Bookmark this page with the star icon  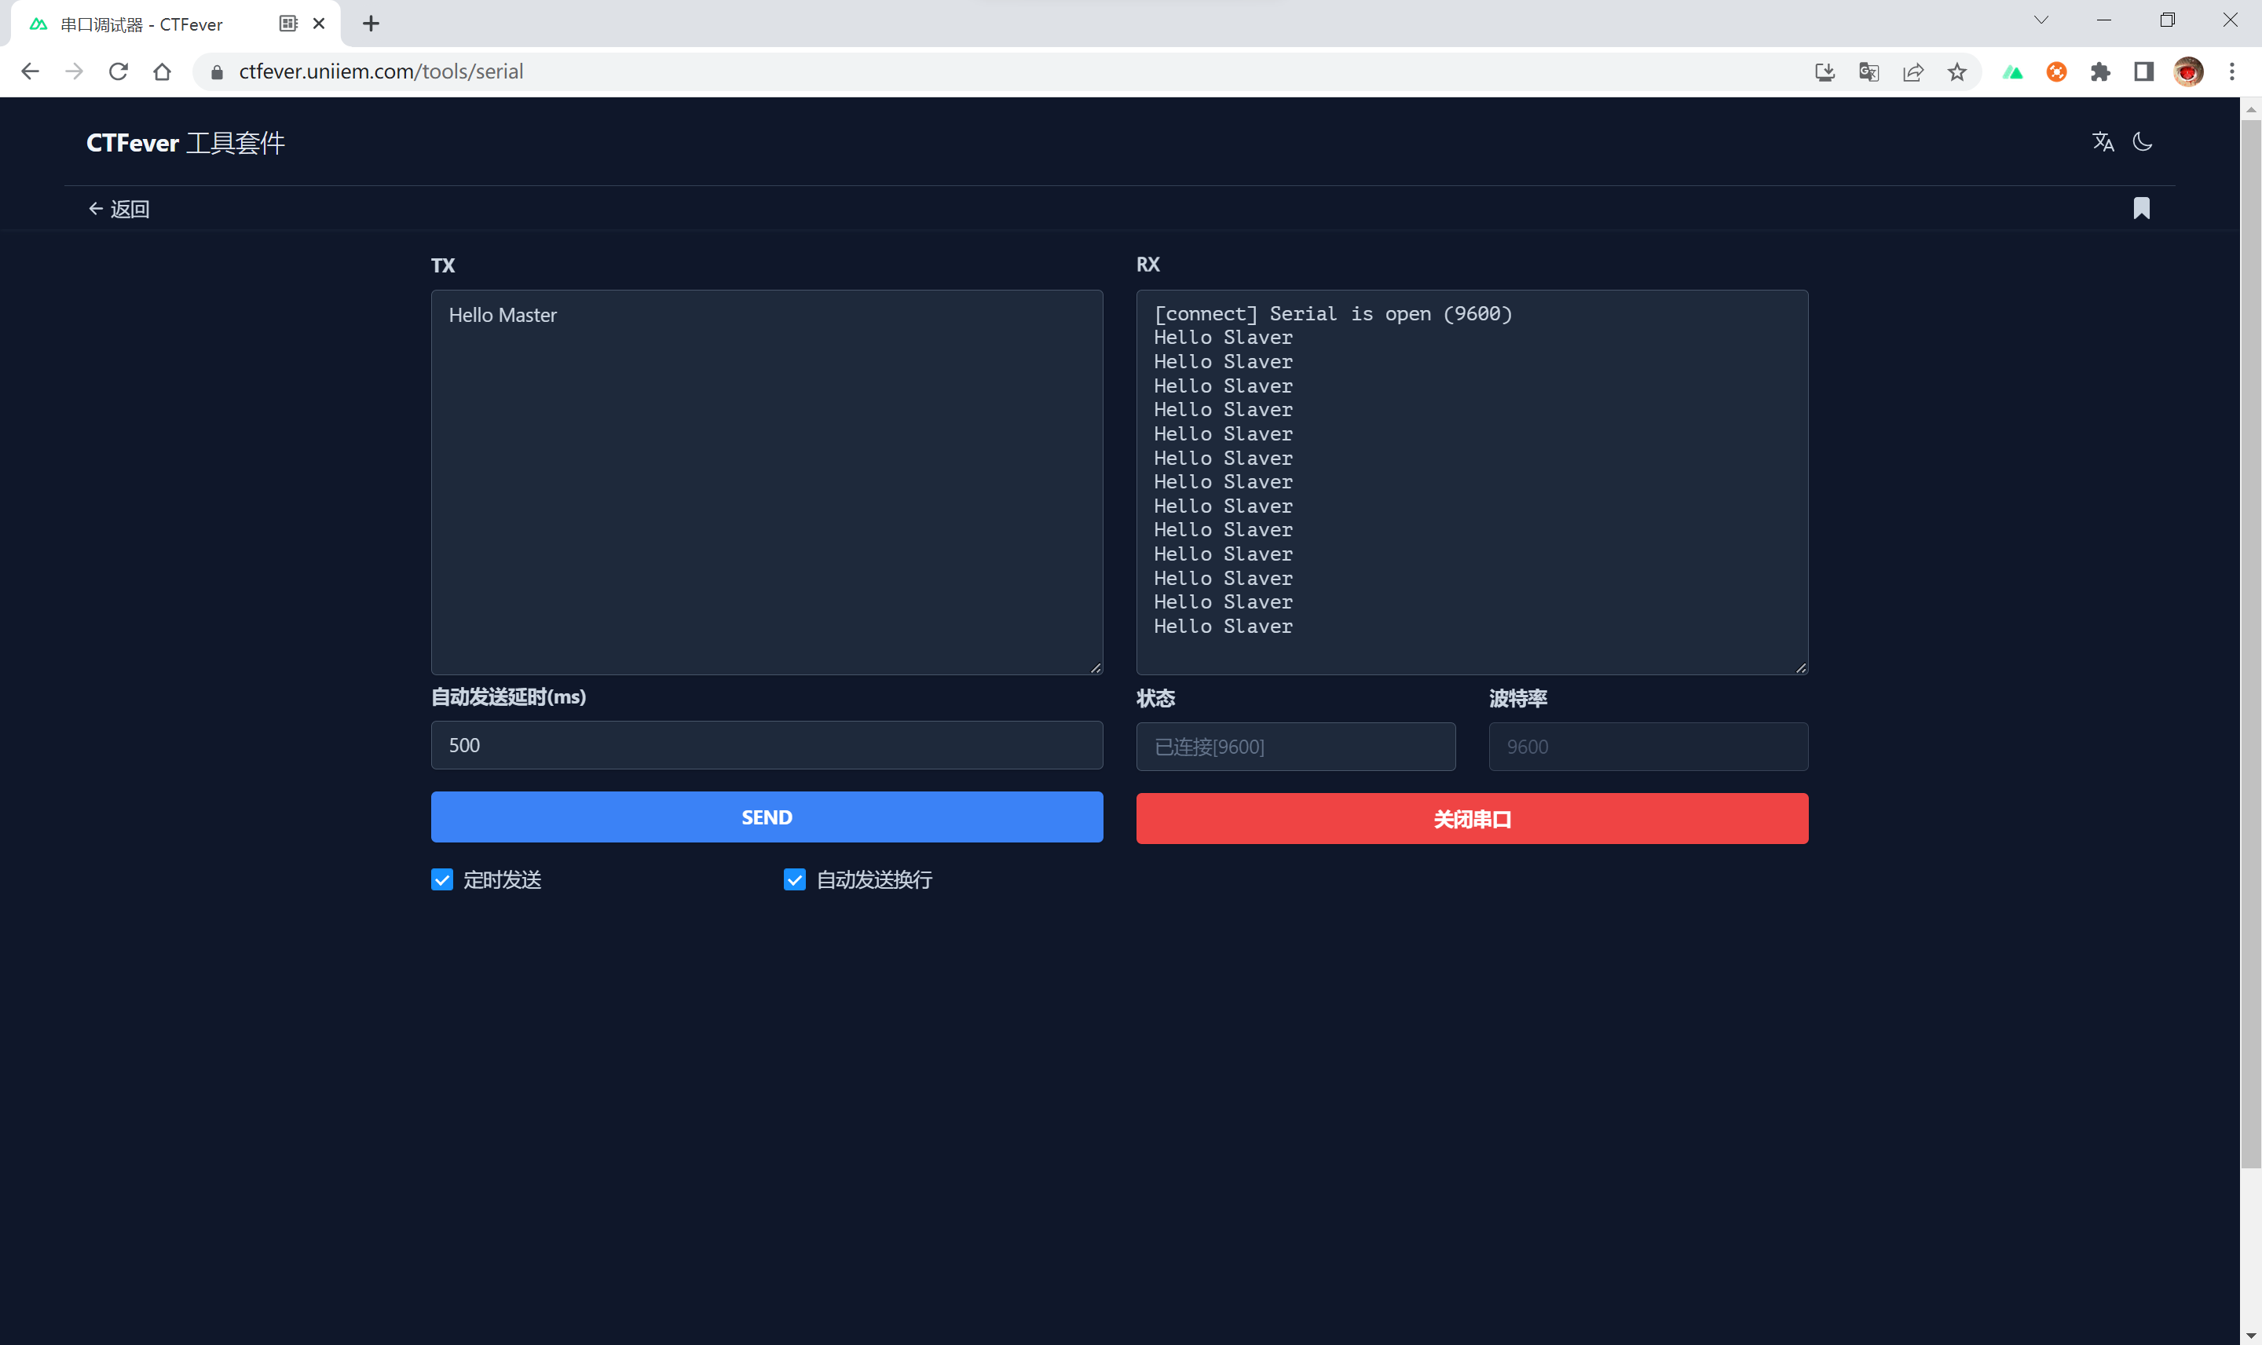click(1957, 71)
